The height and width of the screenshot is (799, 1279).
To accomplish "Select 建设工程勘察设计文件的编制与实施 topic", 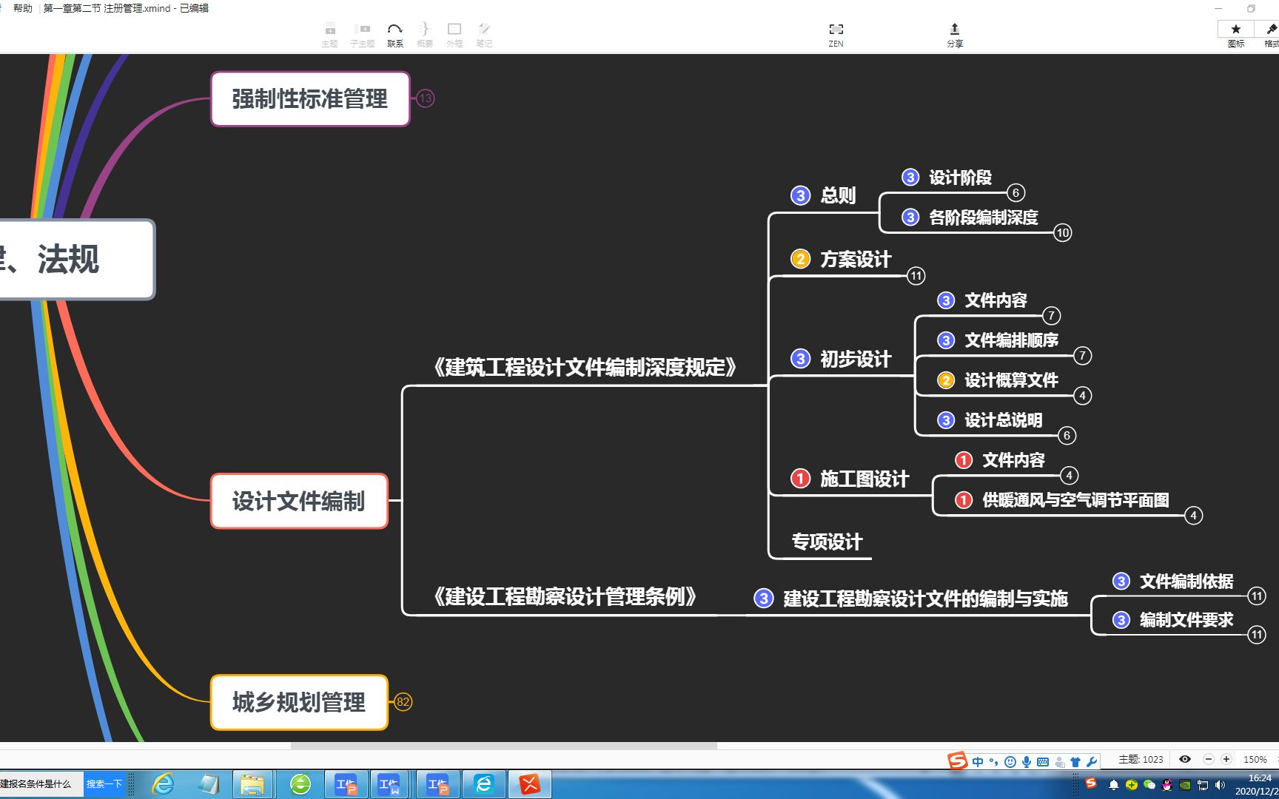I will coord(925,599).
